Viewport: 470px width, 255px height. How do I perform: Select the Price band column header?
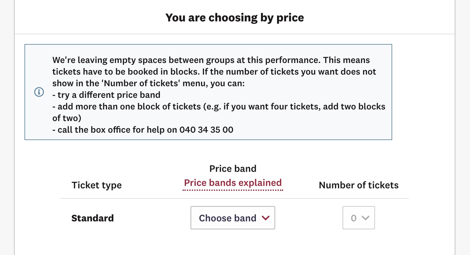pyautogui.click(x=233, y=168)
